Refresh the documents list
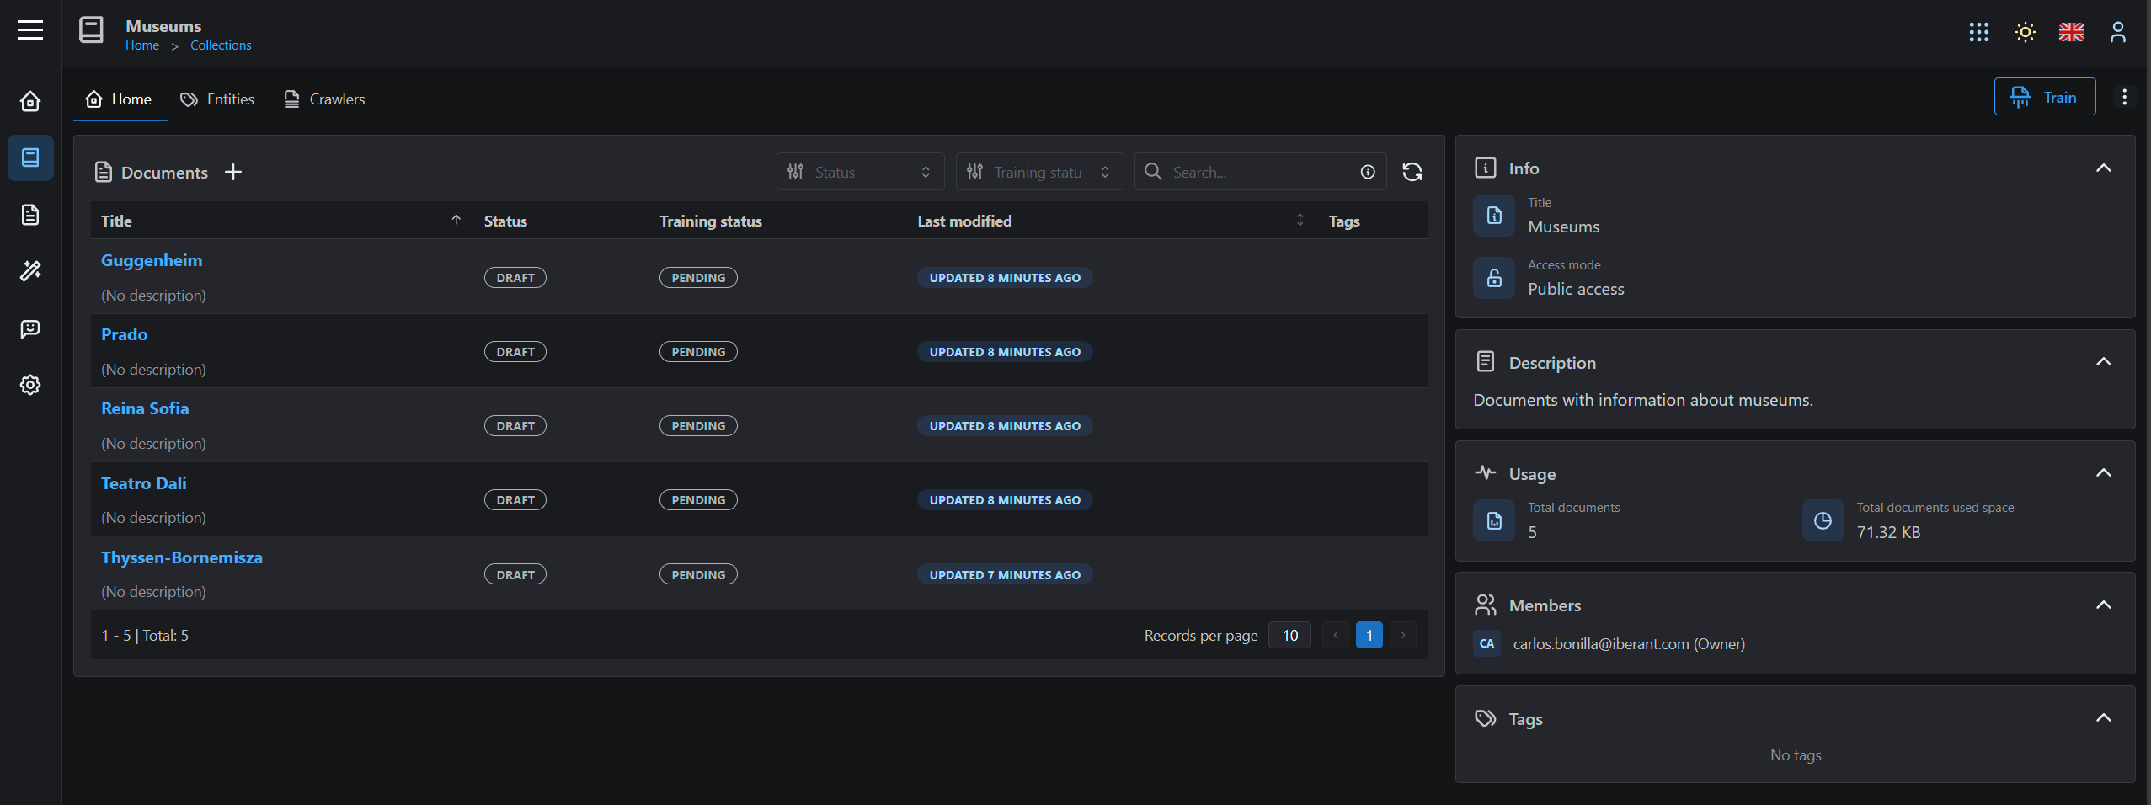This screenshot has width=2151, height=805. (1412, 172)
